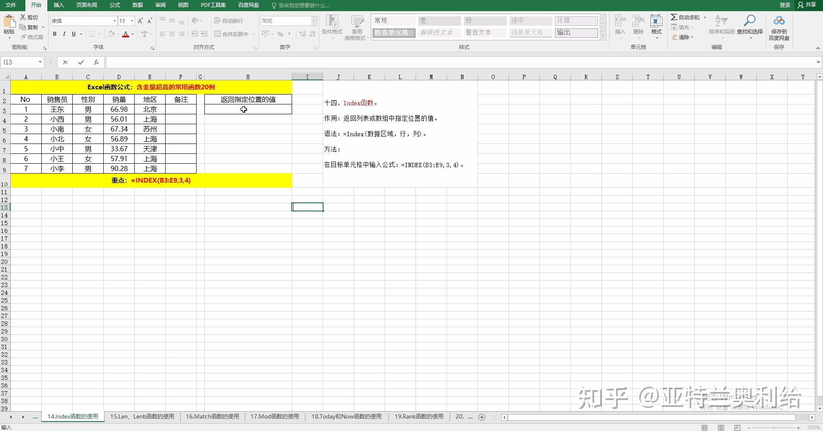
Task: Click the 排序和筛选 sort and filter button
Action: tap(722, 27)
